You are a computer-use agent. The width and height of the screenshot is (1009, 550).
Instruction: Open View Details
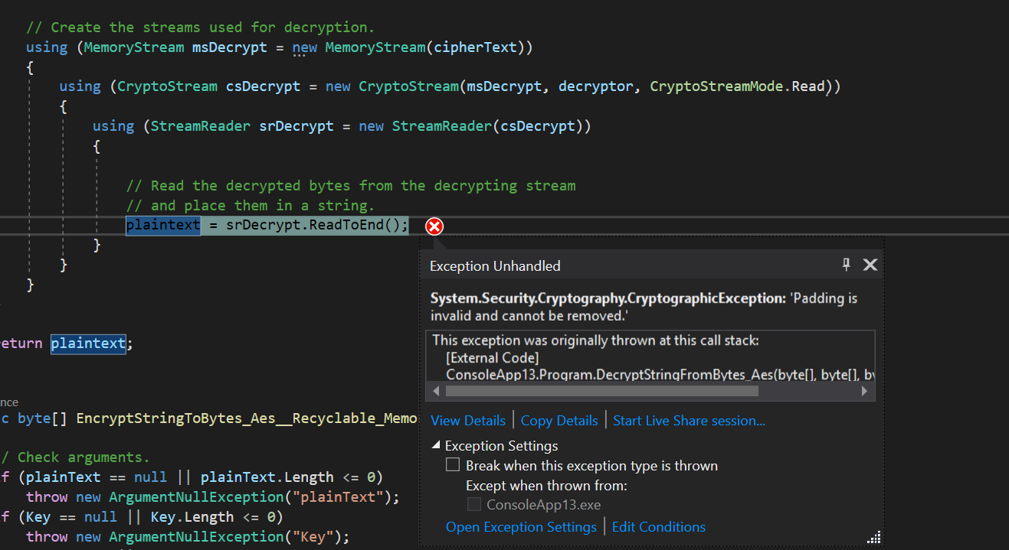click(467, 420)
